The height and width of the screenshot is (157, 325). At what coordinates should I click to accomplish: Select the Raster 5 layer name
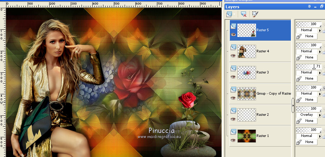(x=263, y=30)
